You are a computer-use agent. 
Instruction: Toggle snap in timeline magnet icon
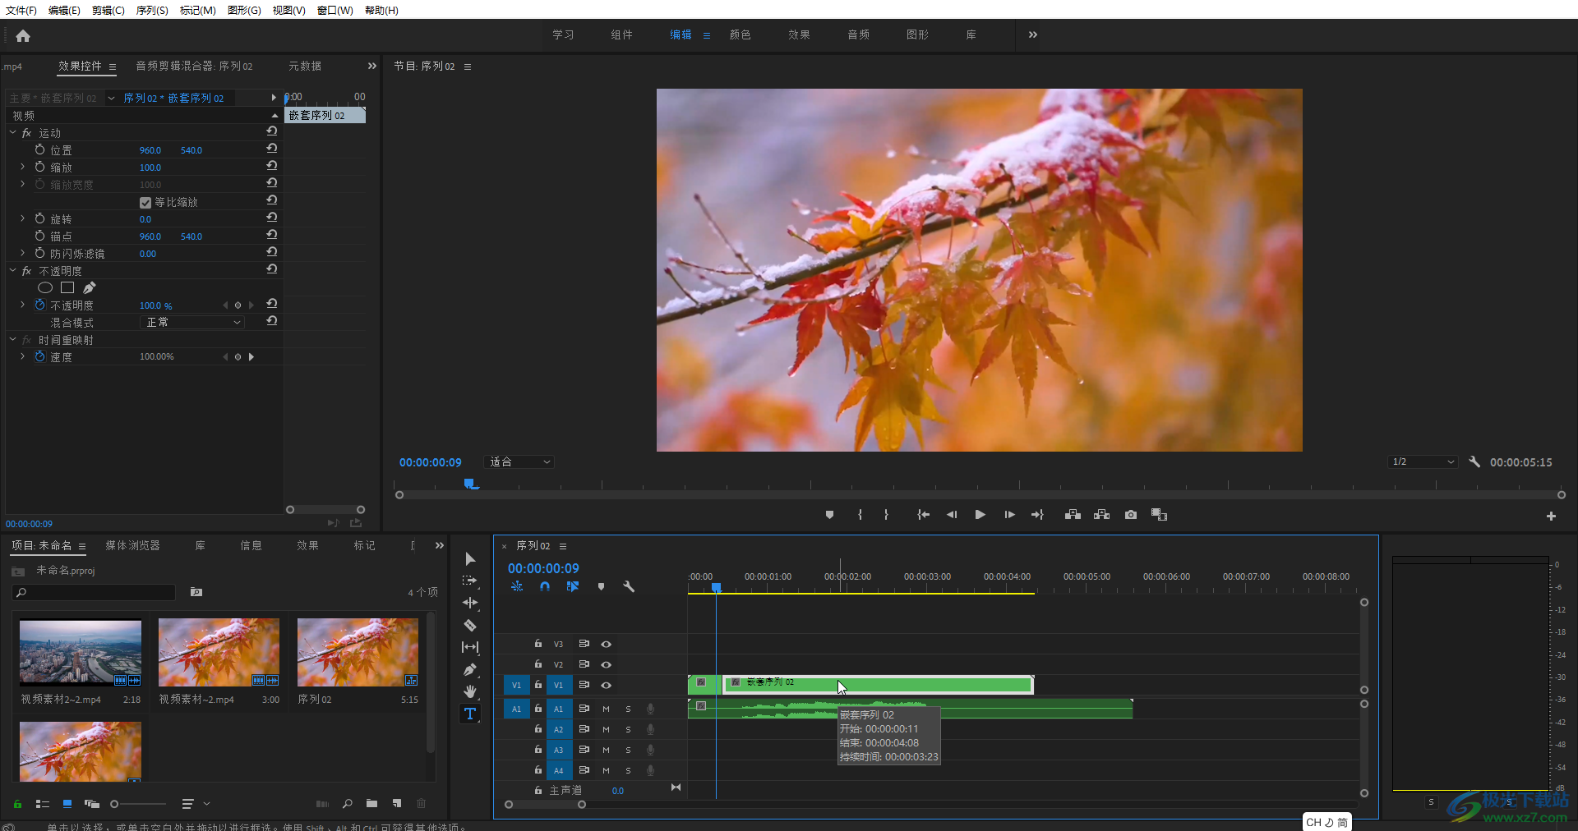(544, 586)
